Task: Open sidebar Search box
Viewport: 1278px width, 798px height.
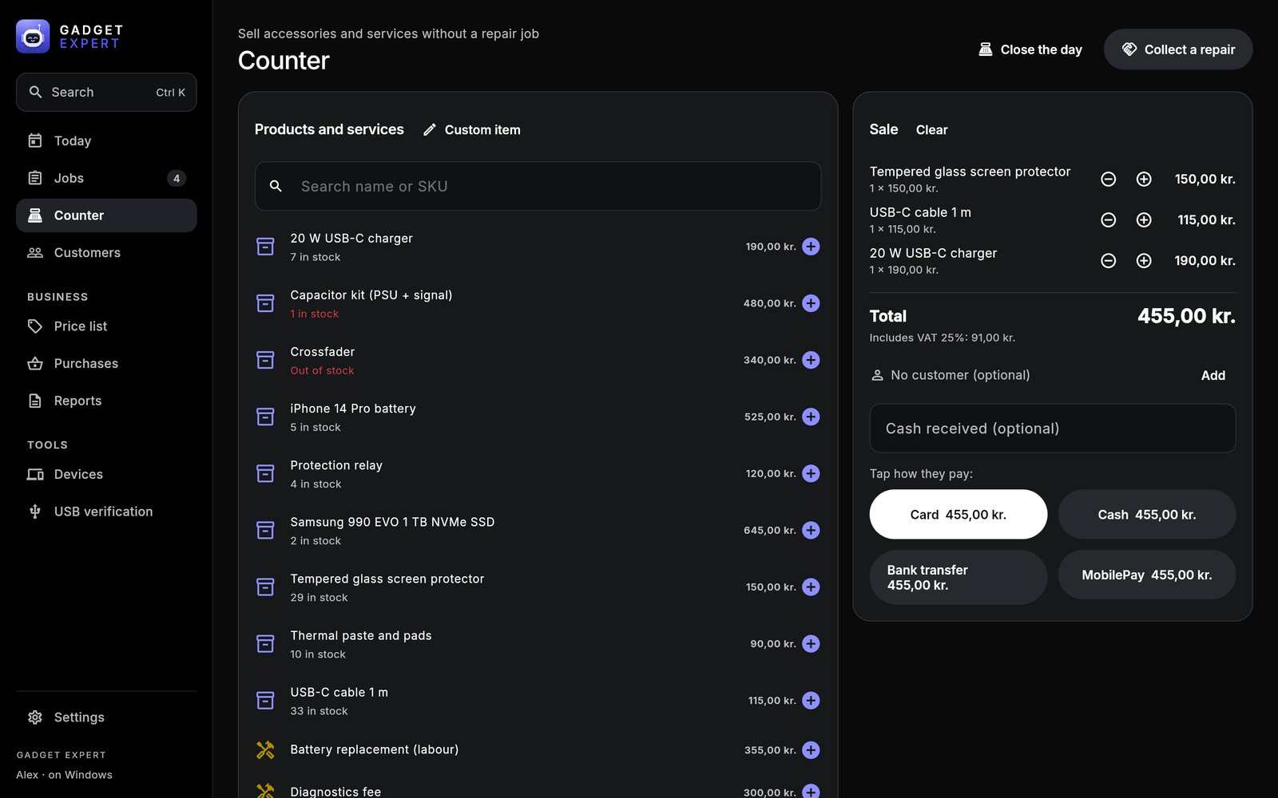Action: click(x=106, y=93)
